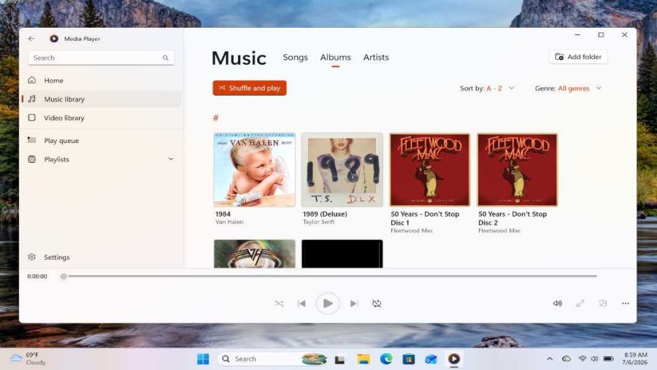Open the Play queue
This screenshot has height=370, width=657.
click(101, 140)
